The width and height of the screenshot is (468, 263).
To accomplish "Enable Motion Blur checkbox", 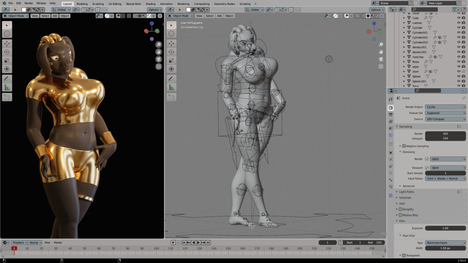I will [x=400, y=216].
